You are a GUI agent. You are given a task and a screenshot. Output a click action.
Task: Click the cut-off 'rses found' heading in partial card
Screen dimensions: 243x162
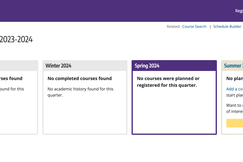[11, 79]
